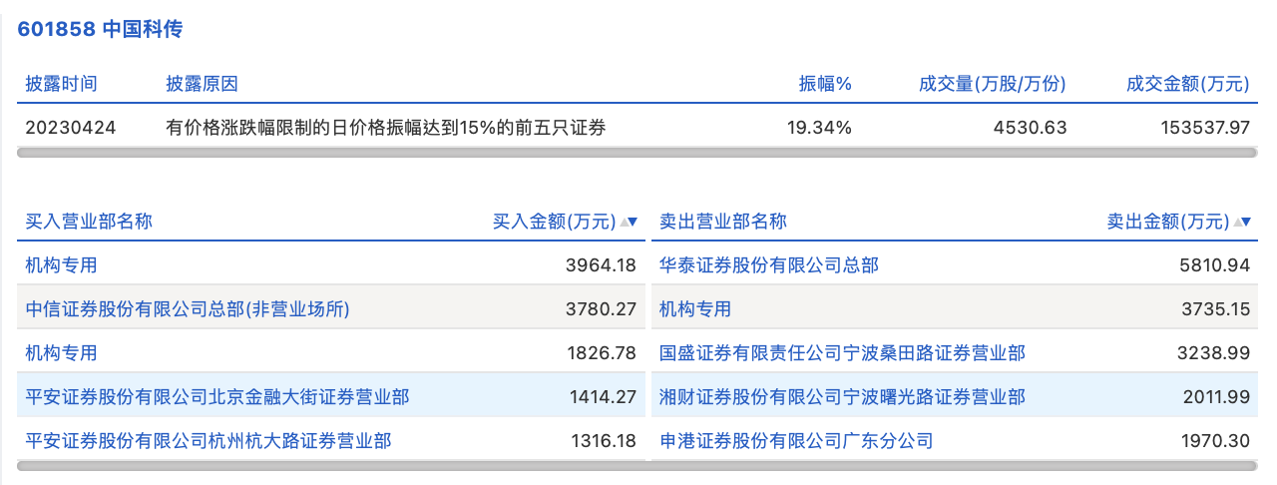Viewport: 1277px width, 485px height.
Task: Click 华泰证券股份有限公司总部 seller link
Action: pyautogui.click(x=768, y=265)
